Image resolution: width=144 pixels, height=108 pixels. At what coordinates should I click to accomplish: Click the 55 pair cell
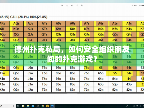point(115,73)
